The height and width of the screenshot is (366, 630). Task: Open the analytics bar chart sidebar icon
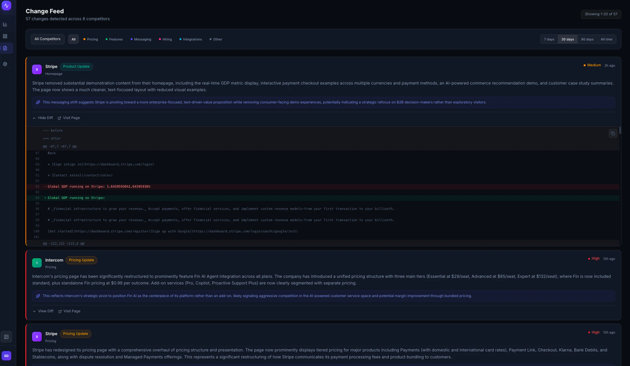tap(5, 24)
